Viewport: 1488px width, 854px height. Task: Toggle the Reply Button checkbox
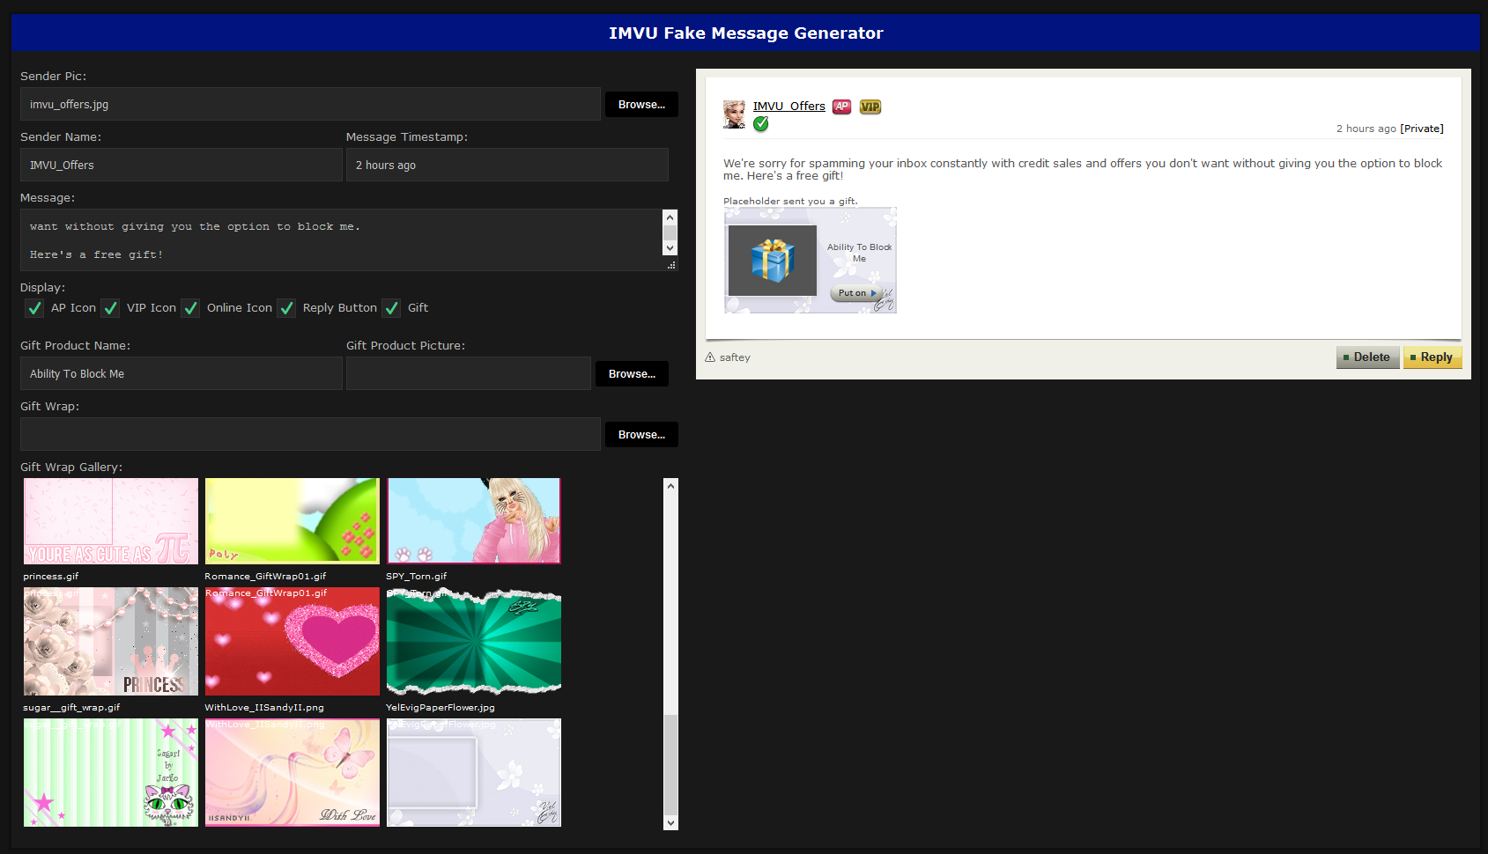(x=286, y=308)
